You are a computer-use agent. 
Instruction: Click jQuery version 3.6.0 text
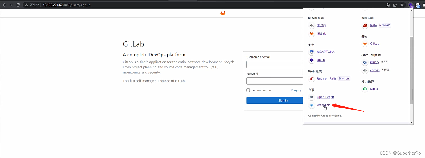(x=384, y=62)
